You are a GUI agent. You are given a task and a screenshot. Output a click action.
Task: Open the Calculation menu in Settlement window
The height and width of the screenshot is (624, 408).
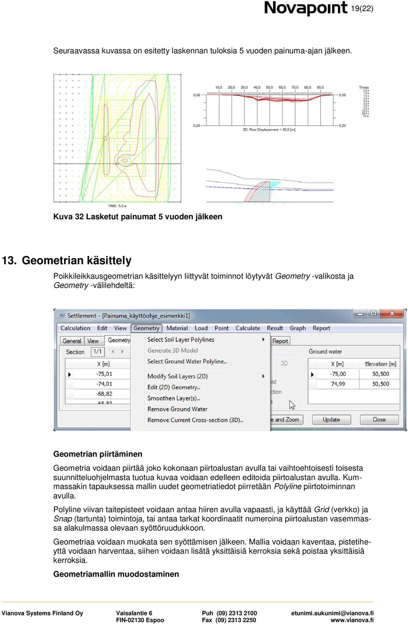click(x=75, y=328)
